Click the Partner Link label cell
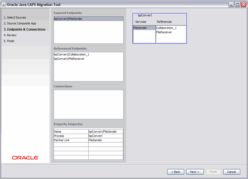 pyautogui.click(x=71, y=140)
